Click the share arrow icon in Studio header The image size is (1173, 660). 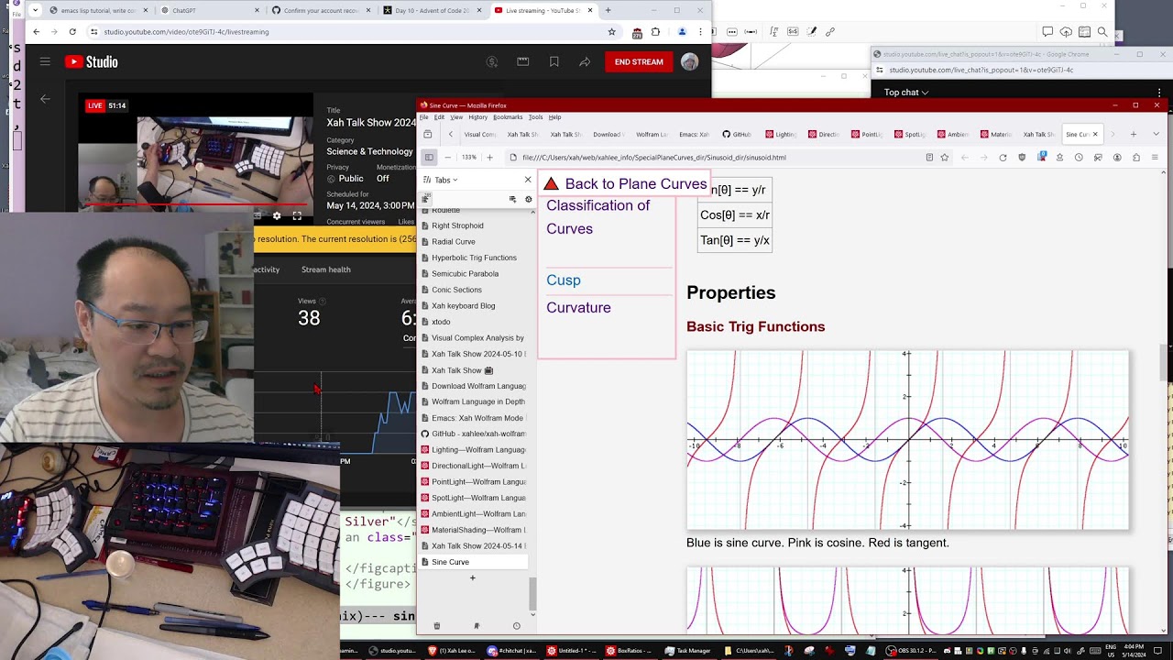[x=585, y=61]
